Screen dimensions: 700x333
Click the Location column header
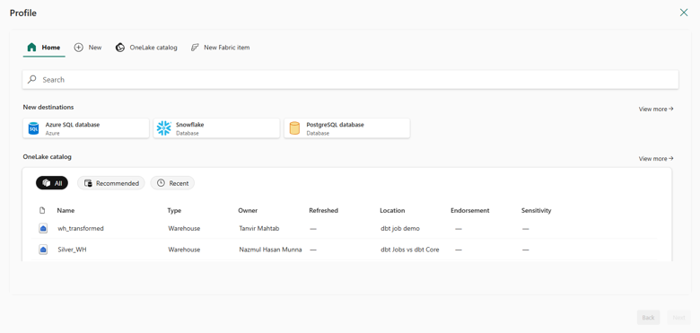[392, 210]
